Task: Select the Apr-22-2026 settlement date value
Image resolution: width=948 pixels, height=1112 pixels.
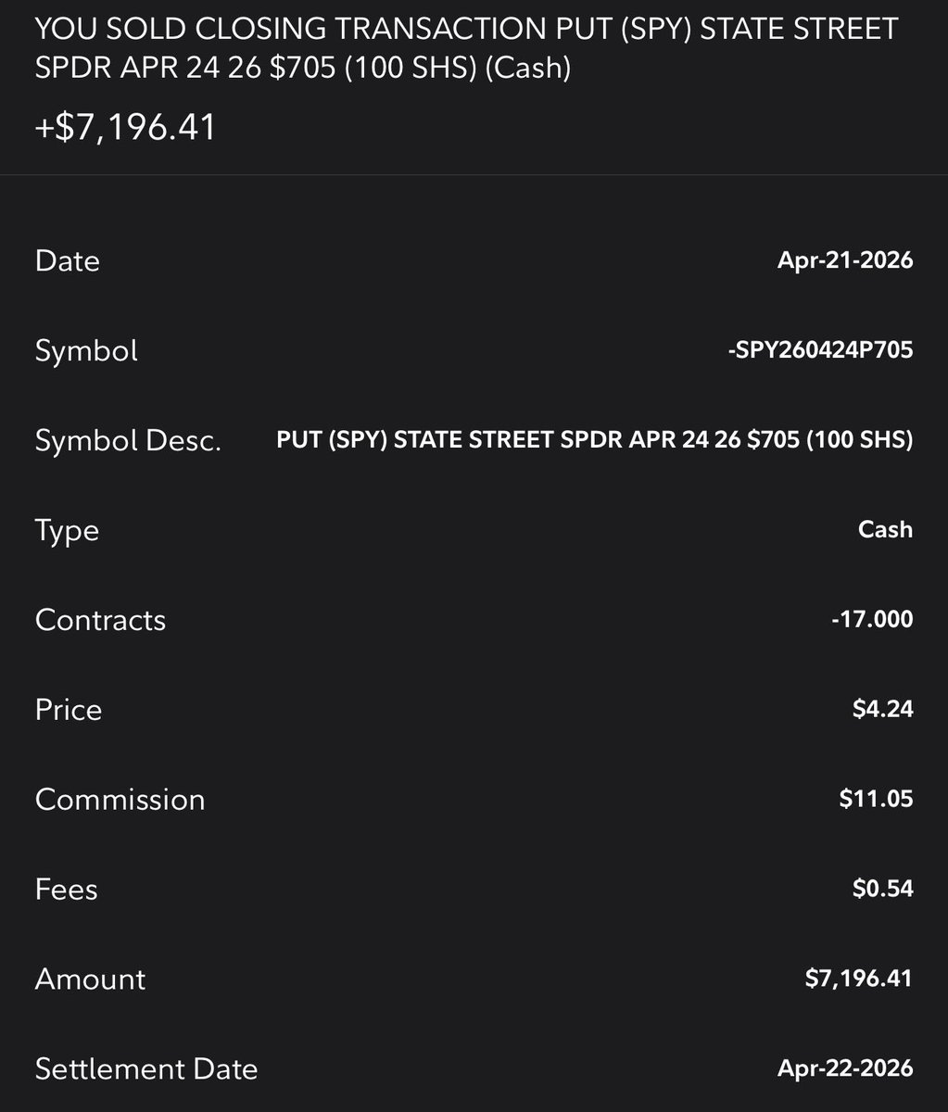Action: pyautogui.click(x=845, y=1068)
